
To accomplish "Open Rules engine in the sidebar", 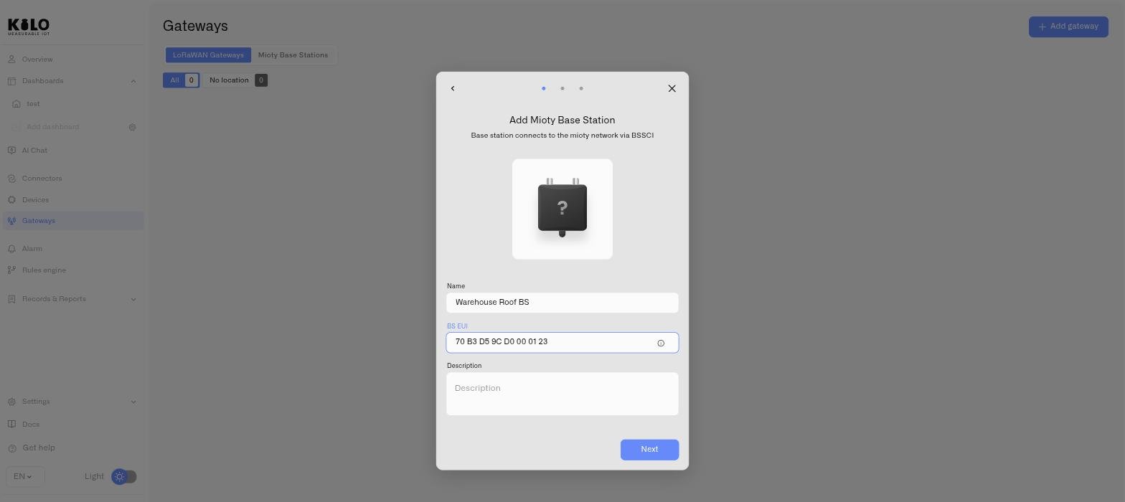I will coord(73,270).
